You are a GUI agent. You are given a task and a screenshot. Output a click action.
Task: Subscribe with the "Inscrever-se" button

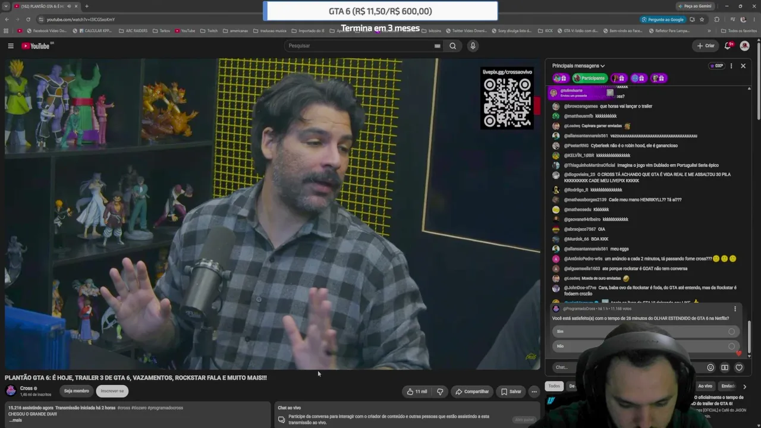click(x=112, y=391)
